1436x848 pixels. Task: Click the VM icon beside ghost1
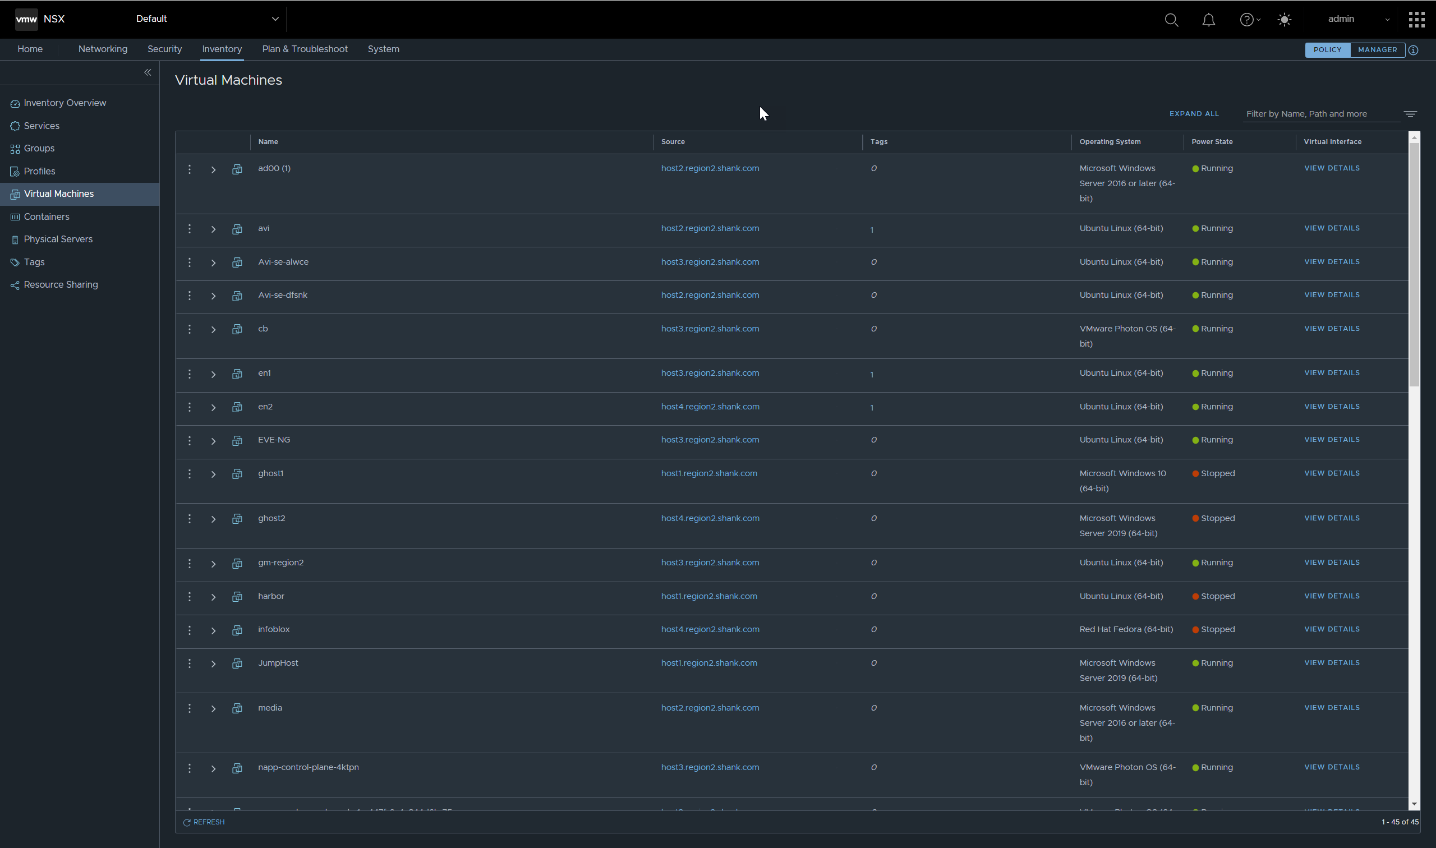237,474
